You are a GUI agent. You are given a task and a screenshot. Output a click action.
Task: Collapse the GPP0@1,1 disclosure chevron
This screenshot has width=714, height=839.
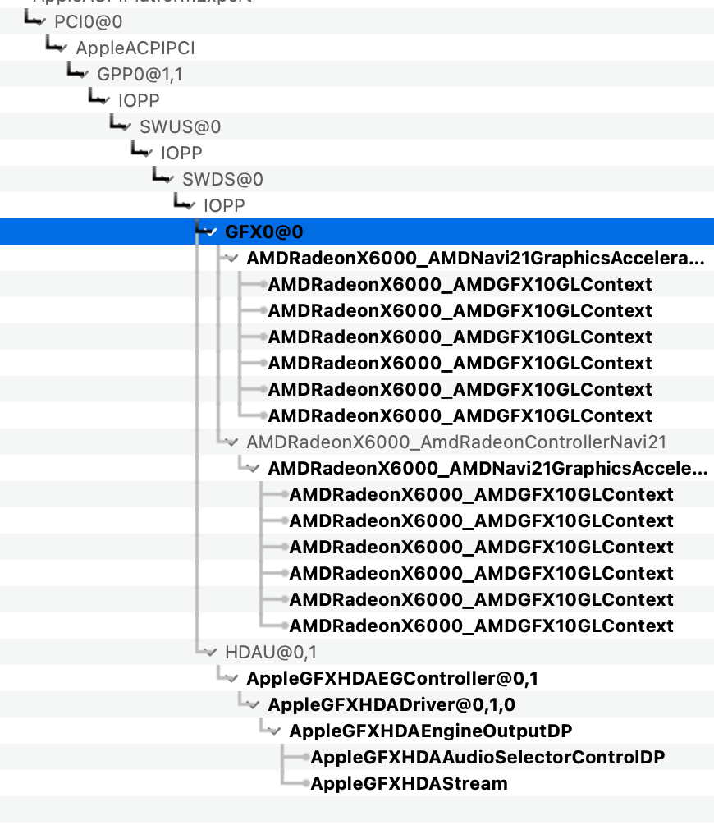82,75
